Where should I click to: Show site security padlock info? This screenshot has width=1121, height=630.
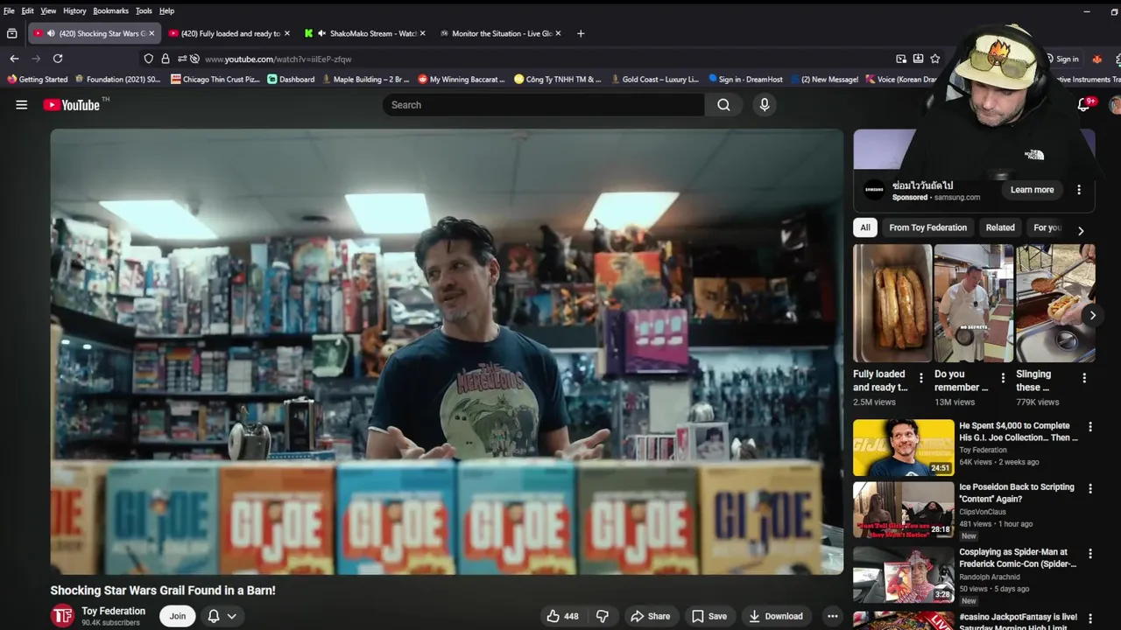(x=166, y=59)
